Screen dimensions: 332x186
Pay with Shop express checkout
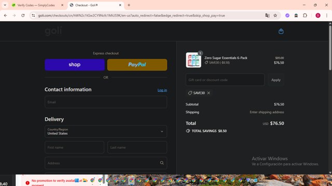click(75, 65)
